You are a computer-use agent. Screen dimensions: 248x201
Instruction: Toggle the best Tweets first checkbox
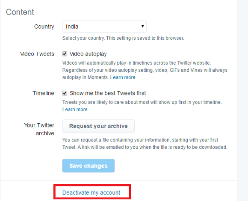click(65, 93)
